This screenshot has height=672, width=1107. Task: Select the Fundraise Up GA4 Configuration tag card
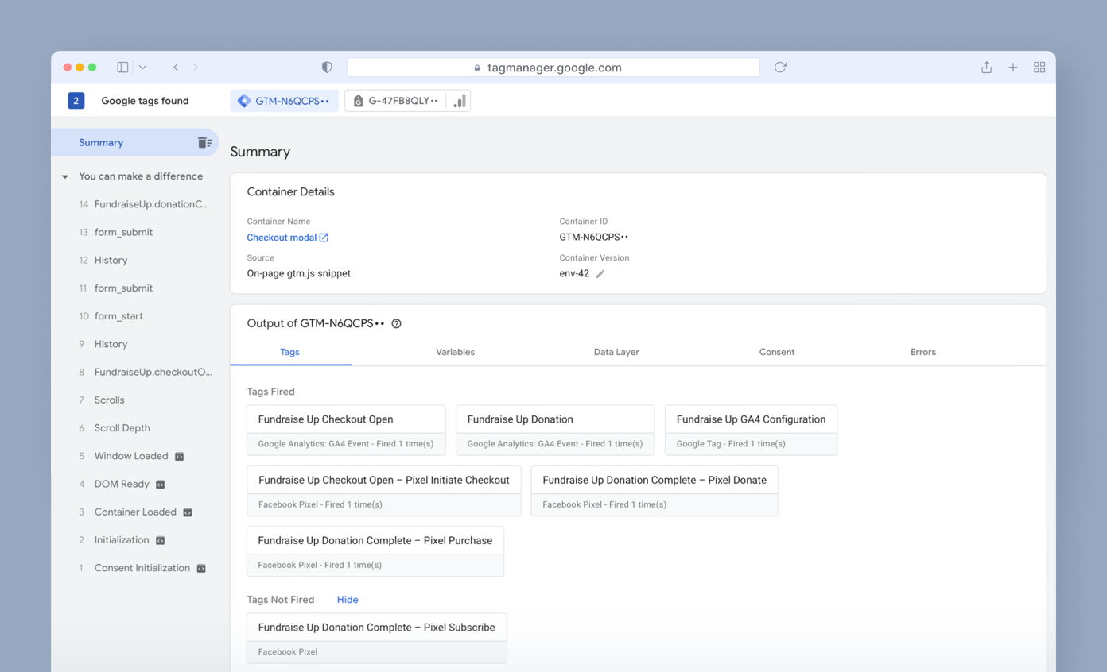pos(750,419)
